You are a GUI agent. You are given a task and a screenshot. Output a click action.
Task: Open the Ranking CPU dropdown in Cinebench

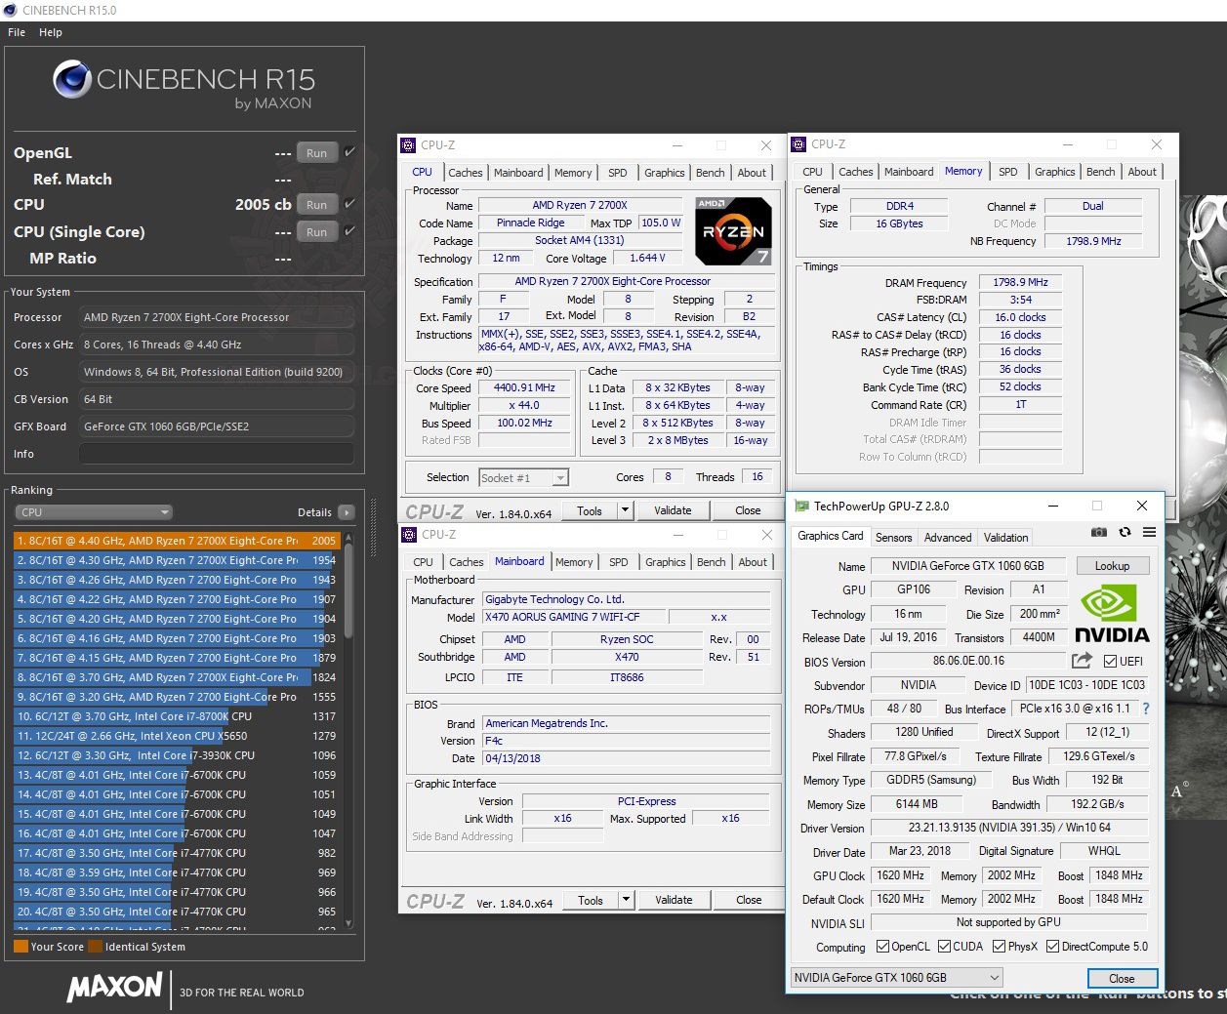coord(94,512)
